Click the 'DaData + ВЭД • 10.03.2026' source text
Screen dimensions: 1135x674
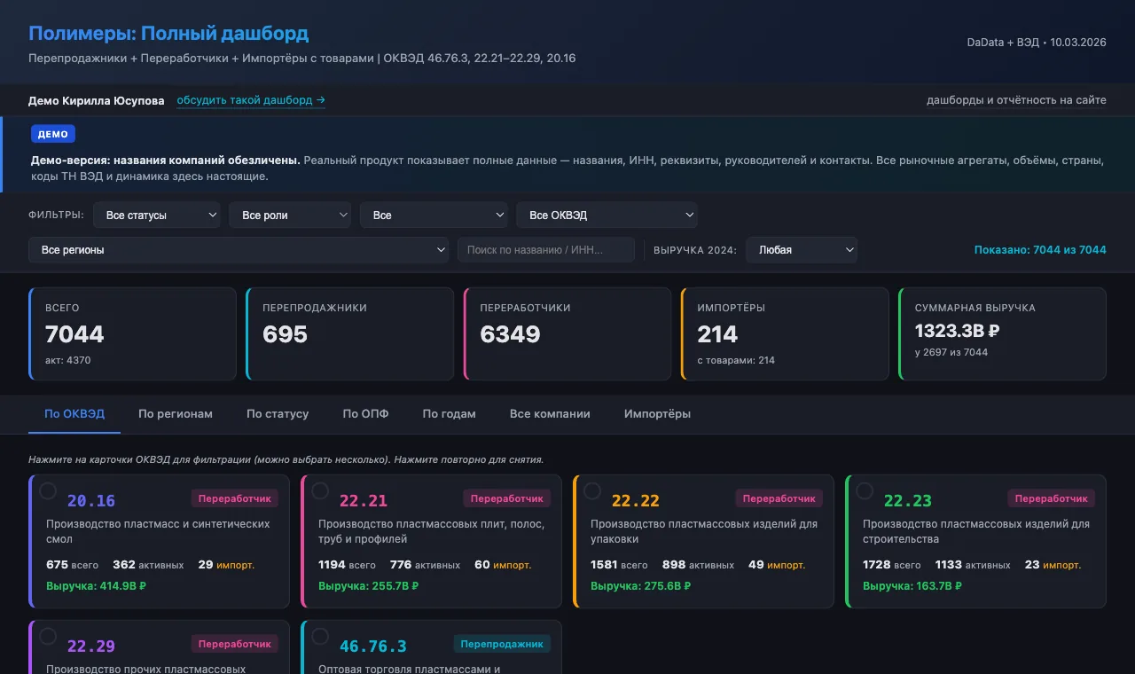pyautogui.click(x=1037, y=42)
